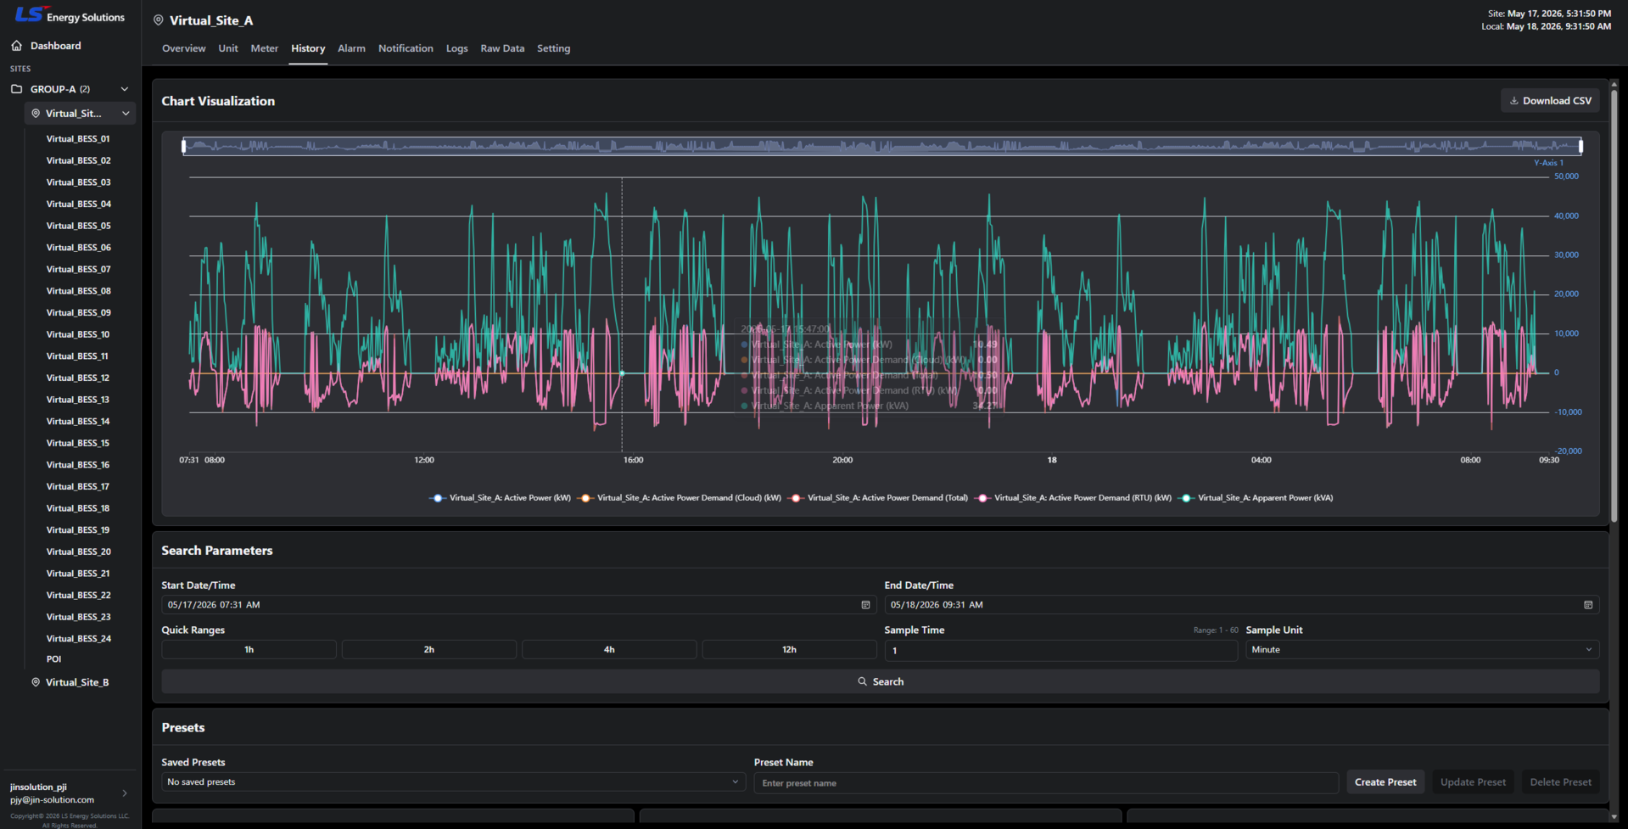The height and width of the screenshot is (829, 1628).
Task: Click the Virtual_Site_B location pin icon
Action: tap(36, 682)
